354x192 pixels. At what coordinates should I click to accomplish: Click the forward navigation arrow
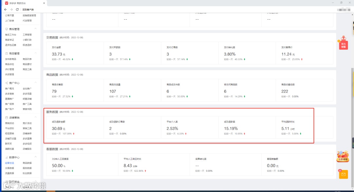point(11,9)
